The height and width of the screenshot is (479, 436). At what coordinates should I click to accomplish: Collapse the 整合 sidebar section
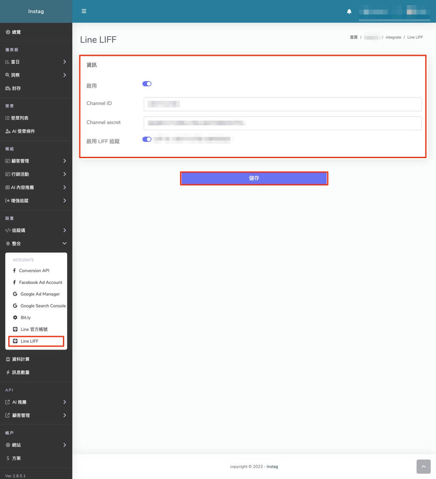[x=36, y=243]
